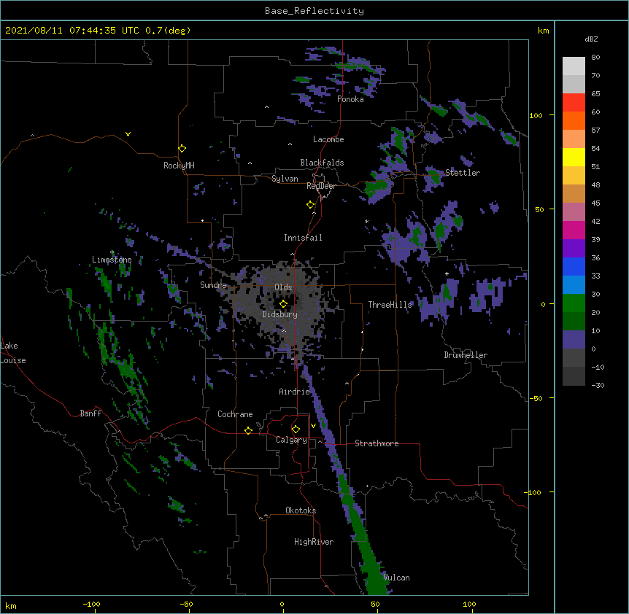
Task: Select the yellow 51-54 dBZ legend swatch
Action: click(x=574, y=157)
